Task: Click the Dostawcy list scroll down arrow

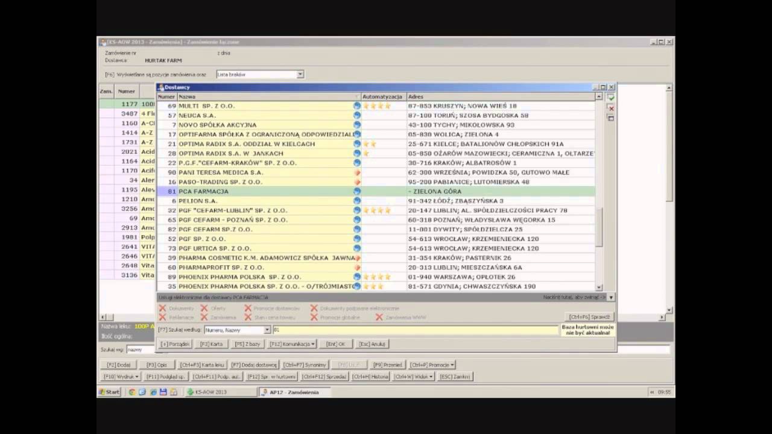Action: pyautogui.click(x=599, y=288)
